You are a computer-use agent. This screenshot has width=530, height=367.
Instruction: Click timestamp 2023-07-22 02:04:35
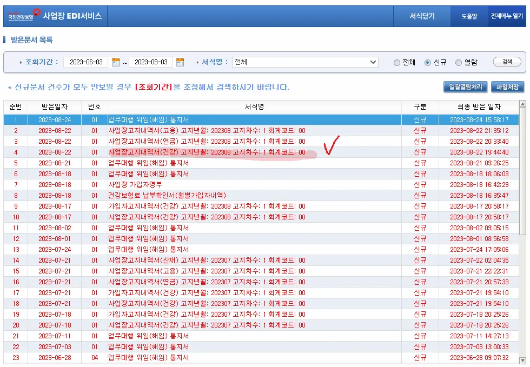479,260
